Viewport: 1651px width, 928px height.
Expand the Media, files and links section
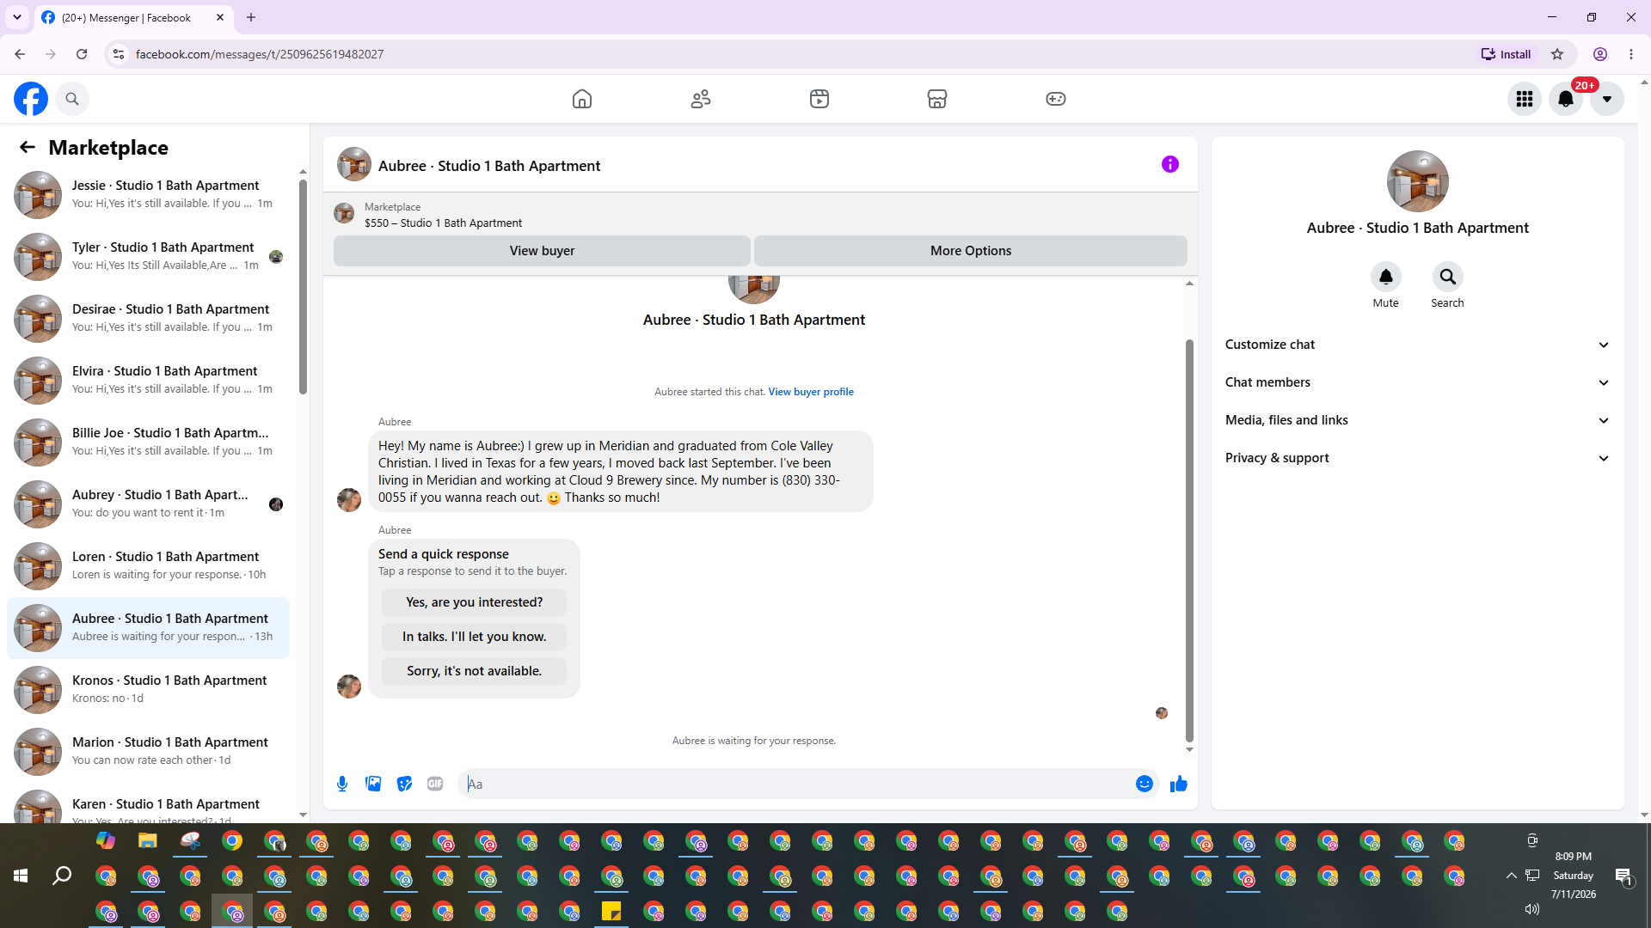[1418, 420]
